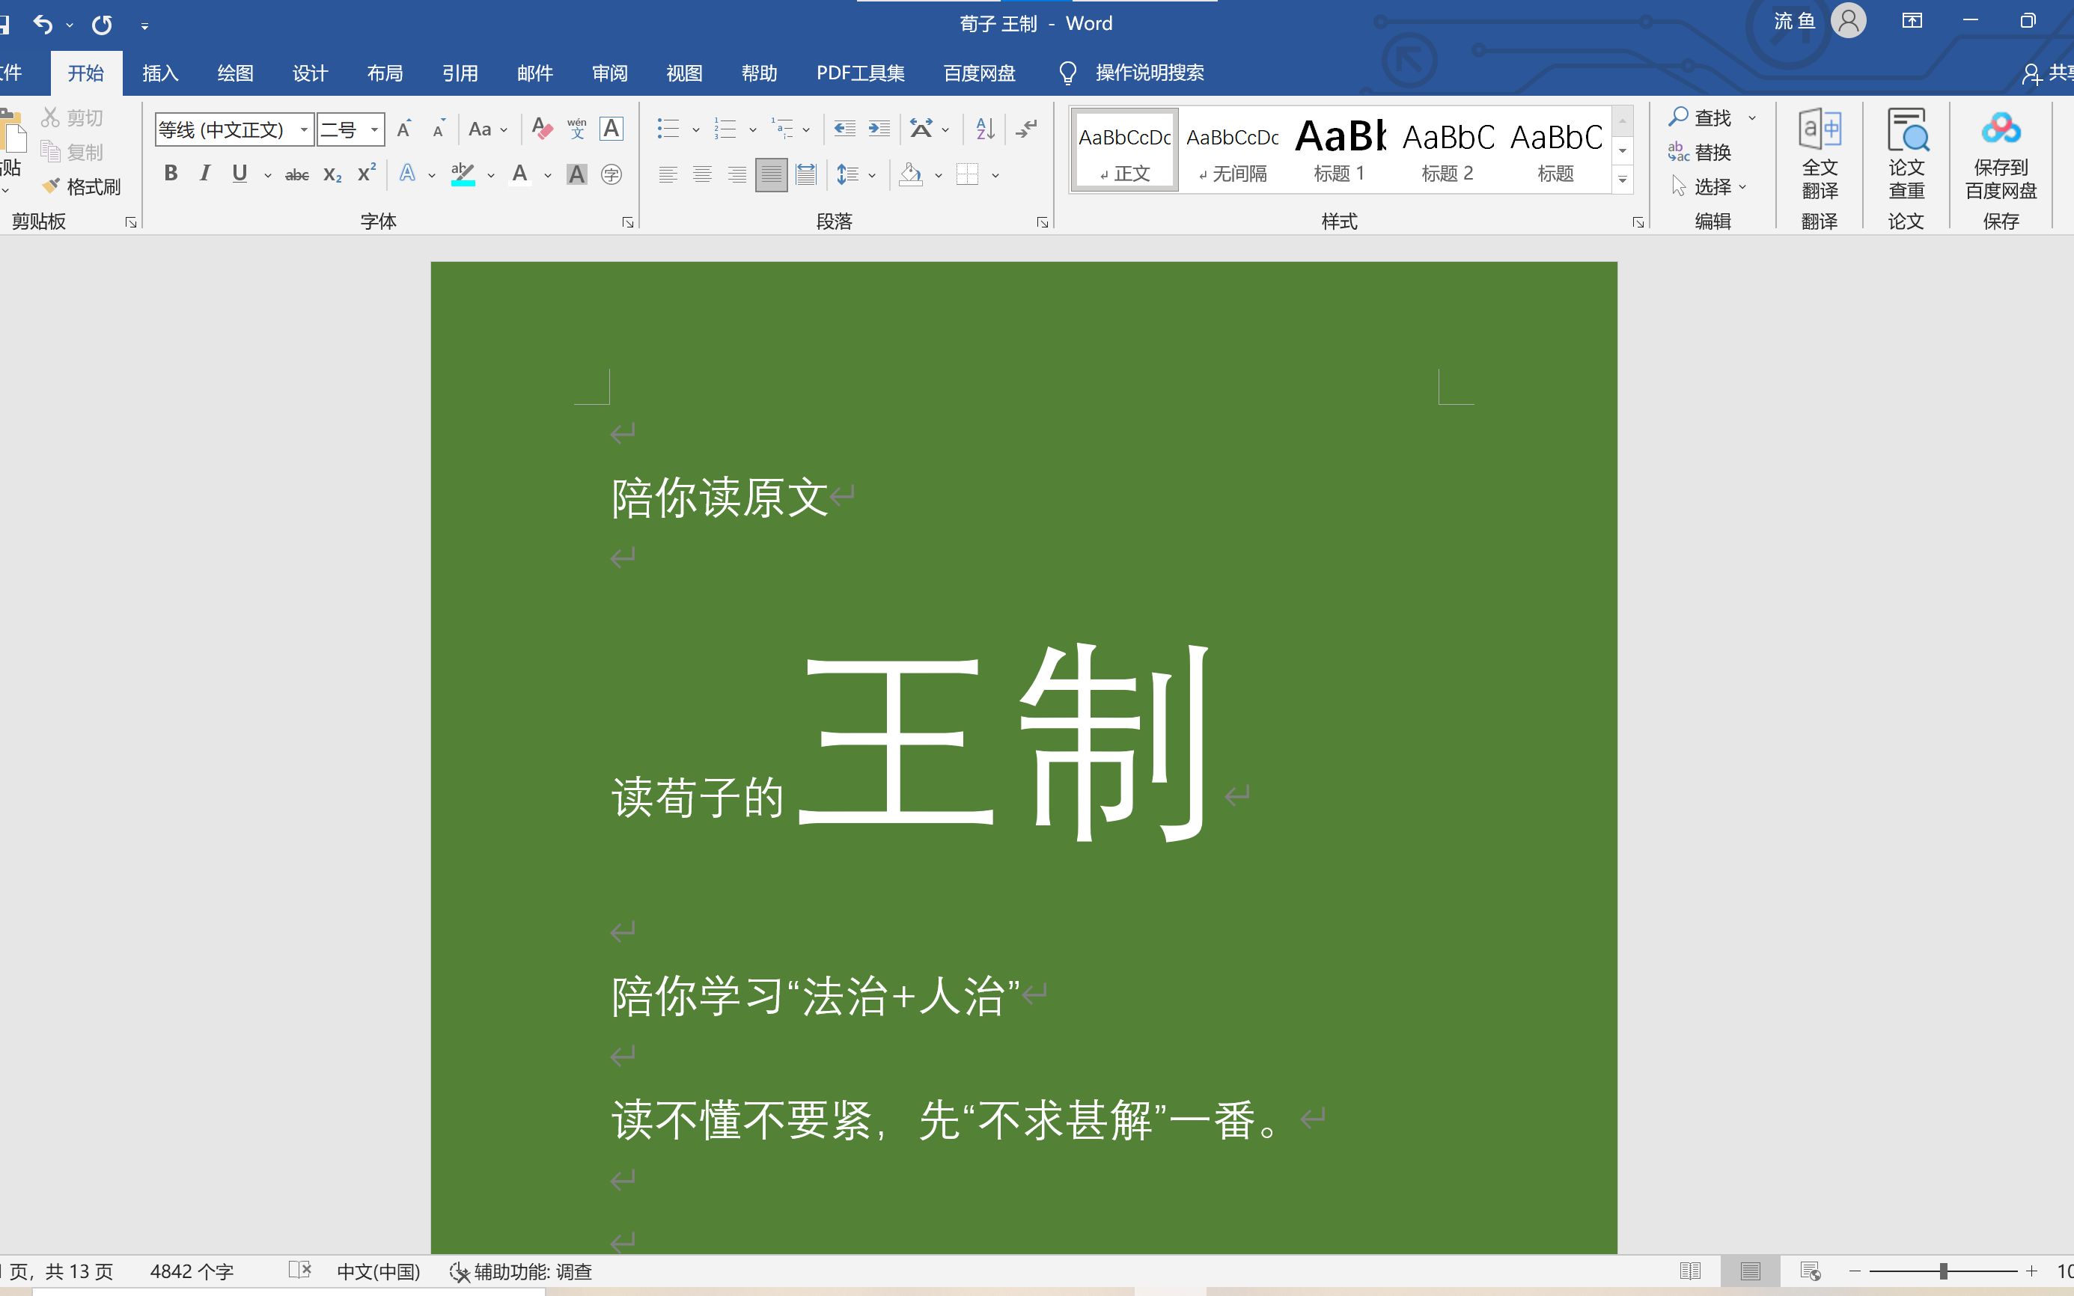Click the zoom in plus button
This screenshot has height=1296, width=2074.
coord(2031,1271)
